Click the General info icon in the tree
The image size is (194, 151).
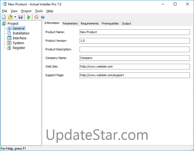click(9, 28)
